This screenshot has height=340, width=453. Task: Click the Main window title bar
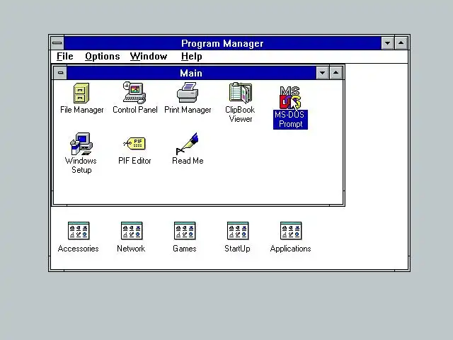(191, 73)
